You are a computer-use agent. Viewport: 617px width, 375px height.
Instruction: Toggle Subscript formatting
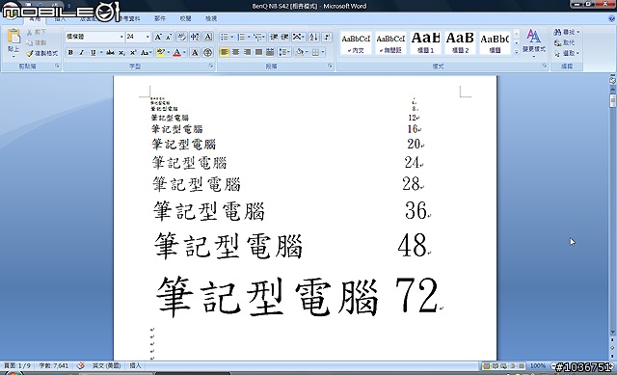click(122, 52)
